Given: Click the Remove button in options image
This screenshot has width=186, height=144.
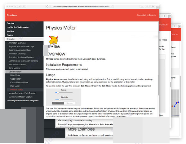Looking at the screenshot, I should click(69, 103).
